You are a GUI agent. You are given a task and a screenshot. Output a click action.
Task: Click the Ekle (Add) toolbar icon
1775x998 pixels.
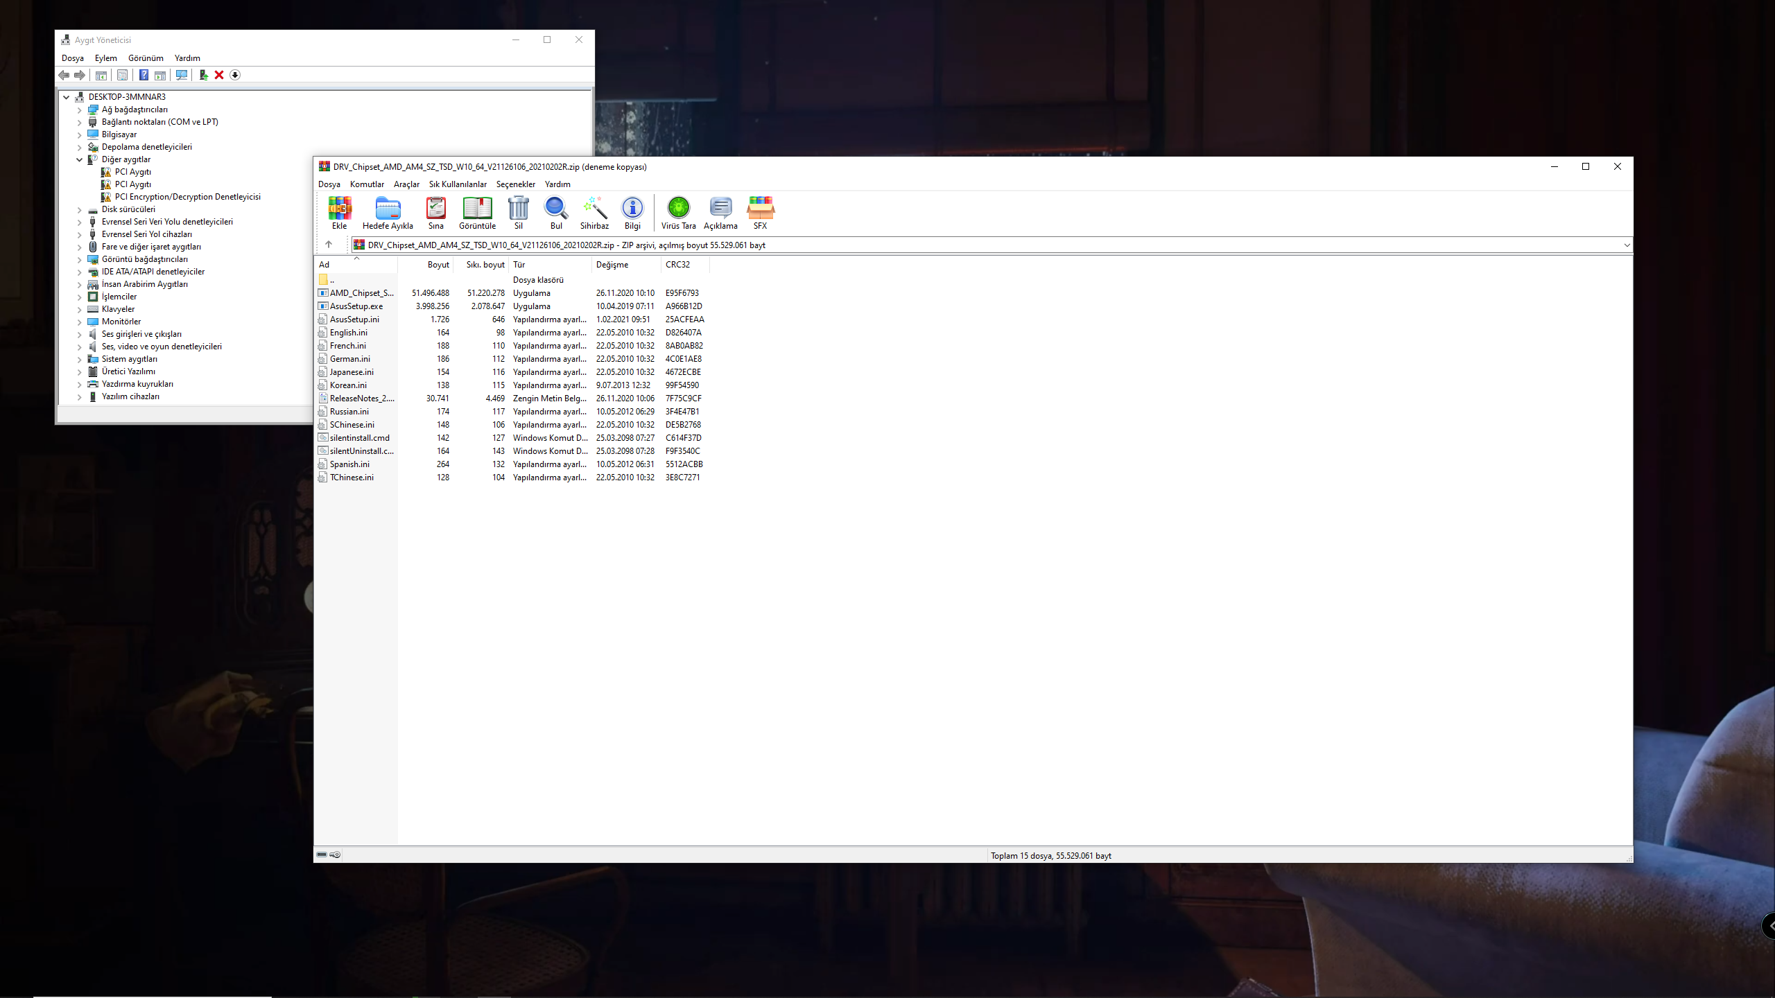[x=339, y=212]
